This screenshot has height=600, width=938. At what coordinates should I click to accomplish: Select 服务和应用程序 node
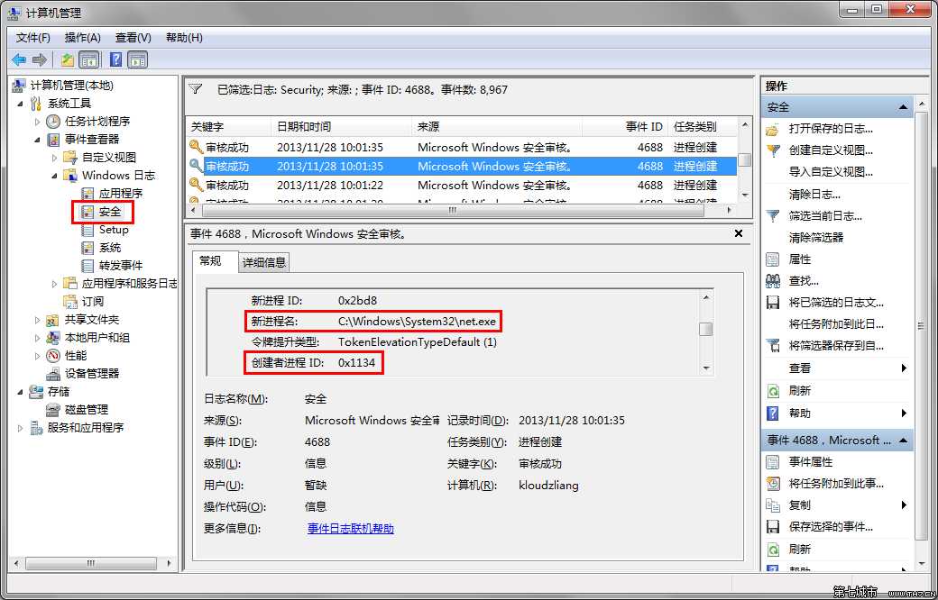86,428
